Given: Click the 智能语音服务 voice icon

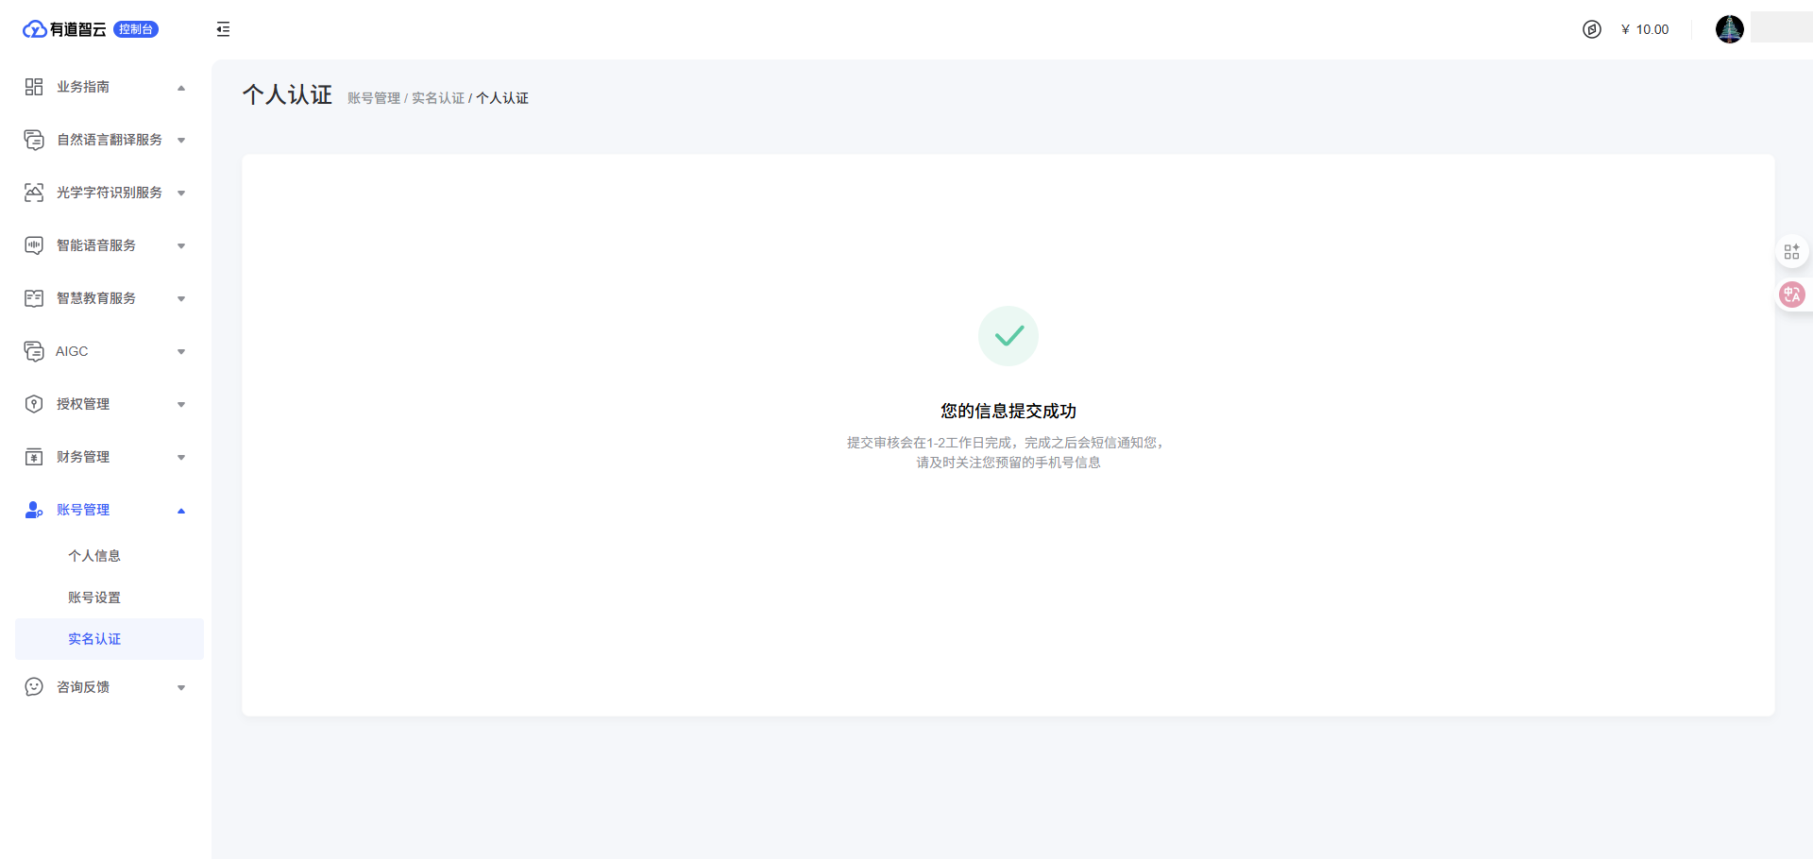Looking at the screenshot, I should tap(34, 245).
